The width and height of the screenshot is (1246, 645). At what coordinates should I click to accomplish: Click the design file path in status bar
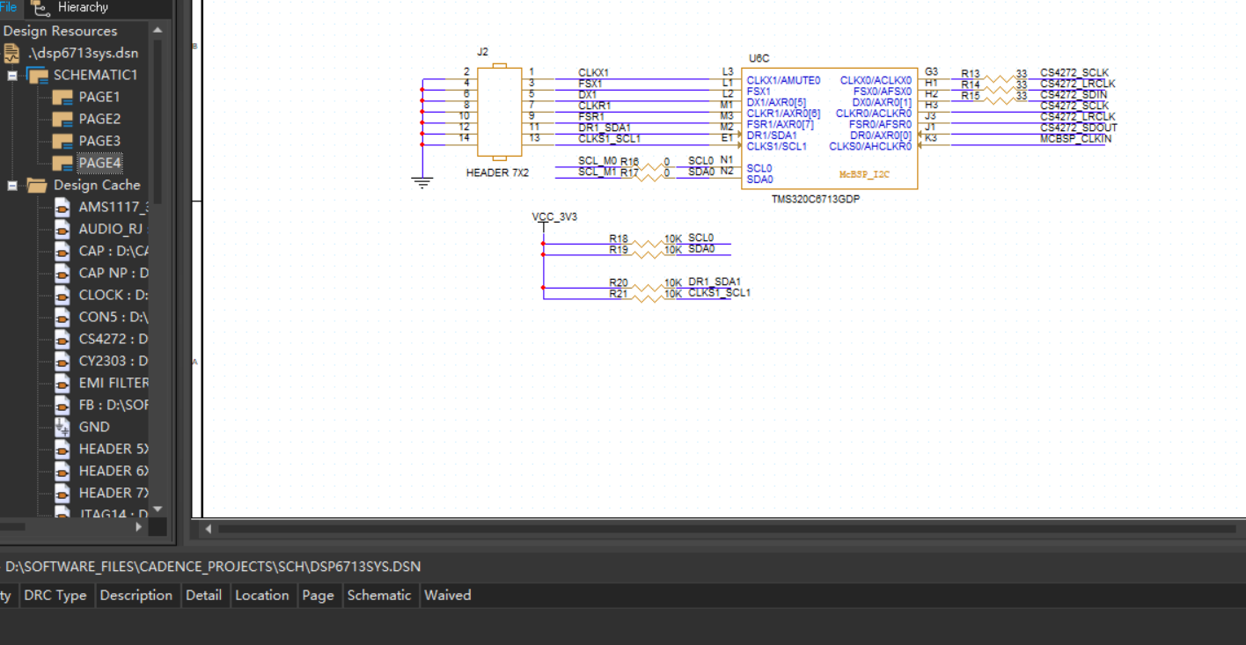(x=213, y=567)
